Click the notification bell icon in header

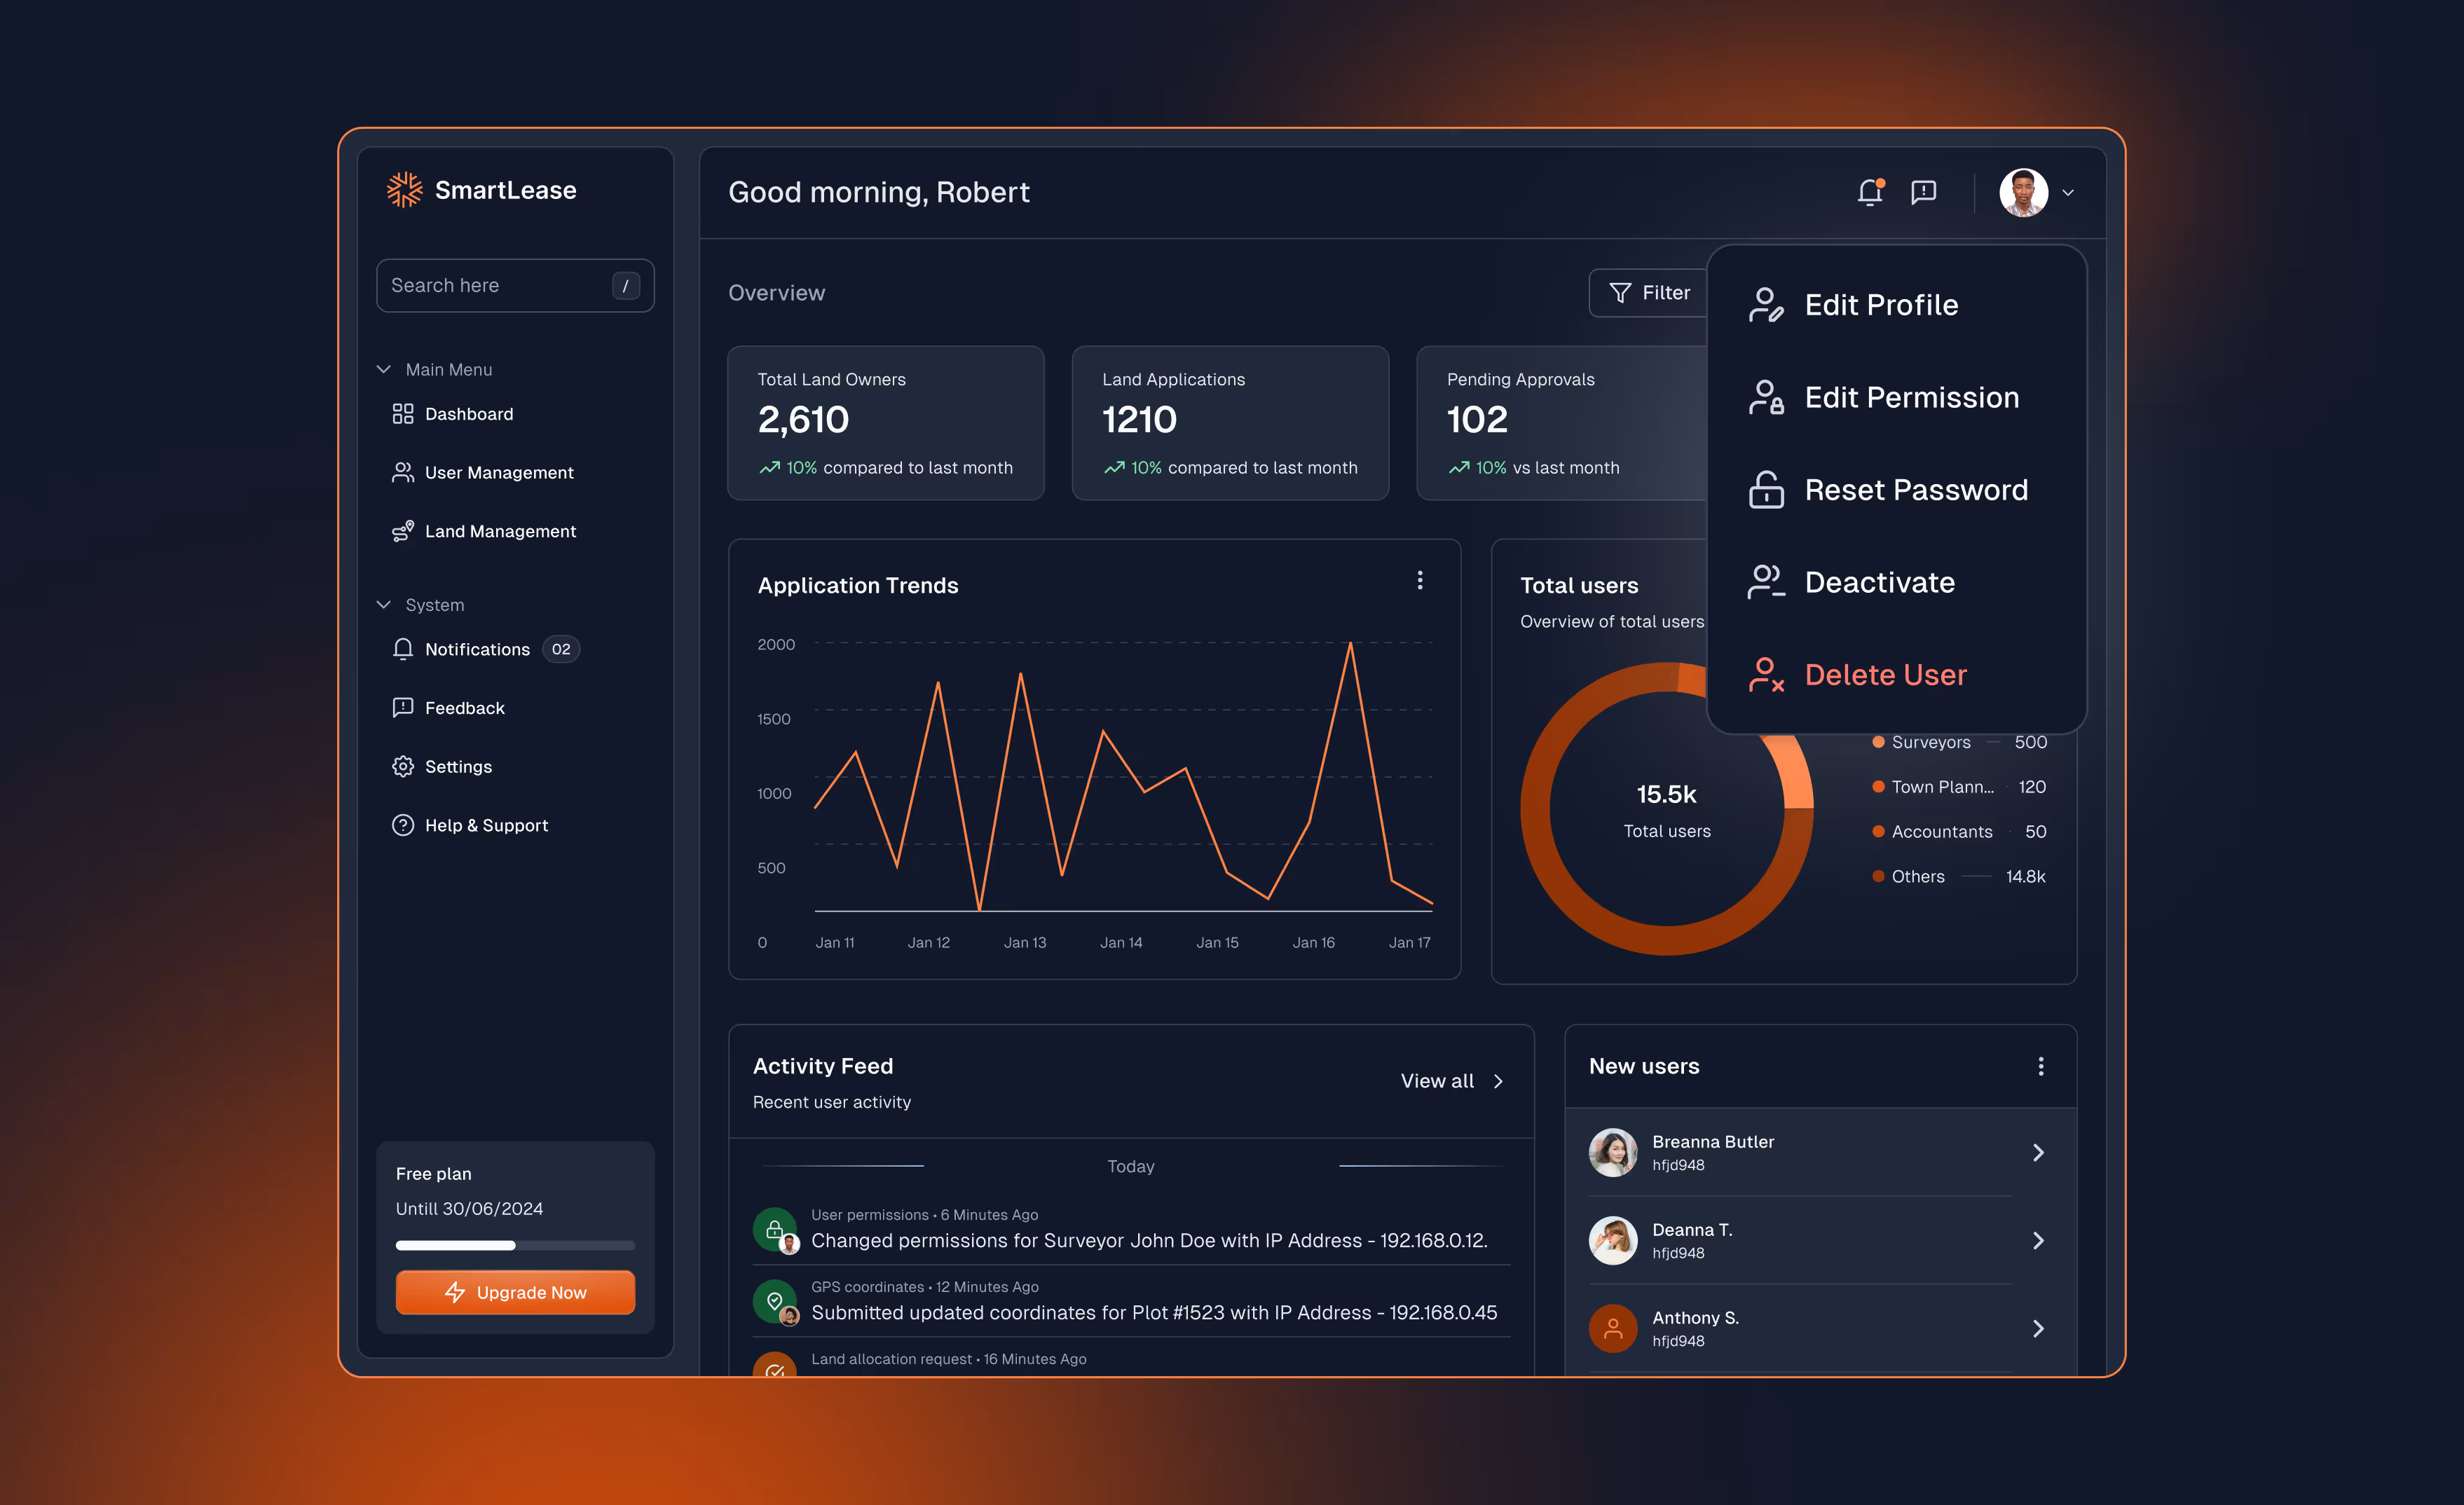click(x=1869, y=192)
